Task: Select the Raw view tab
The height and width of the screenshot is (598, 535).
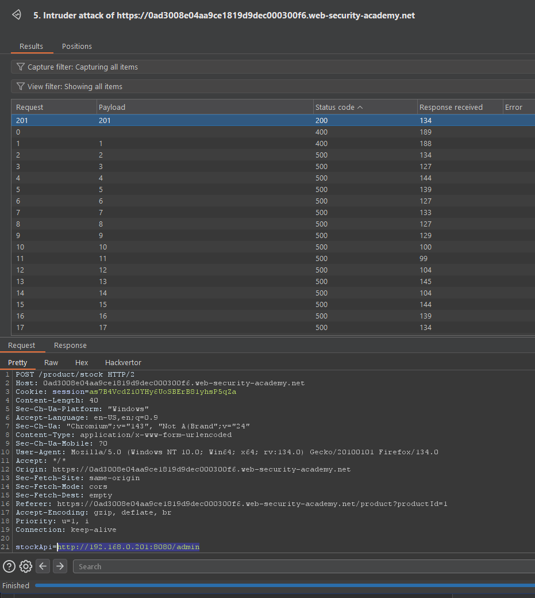Action: coord(51,363)
